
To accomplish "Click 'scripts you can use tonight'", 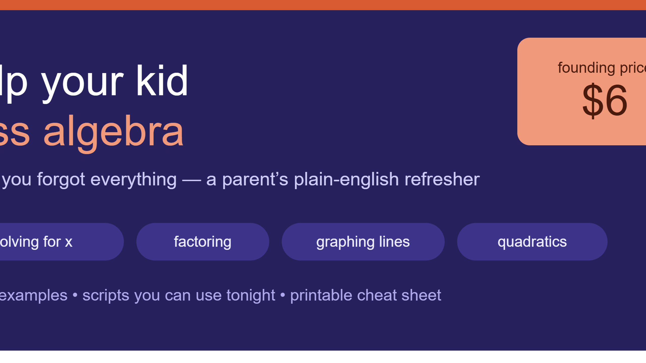I will (179, 295).
